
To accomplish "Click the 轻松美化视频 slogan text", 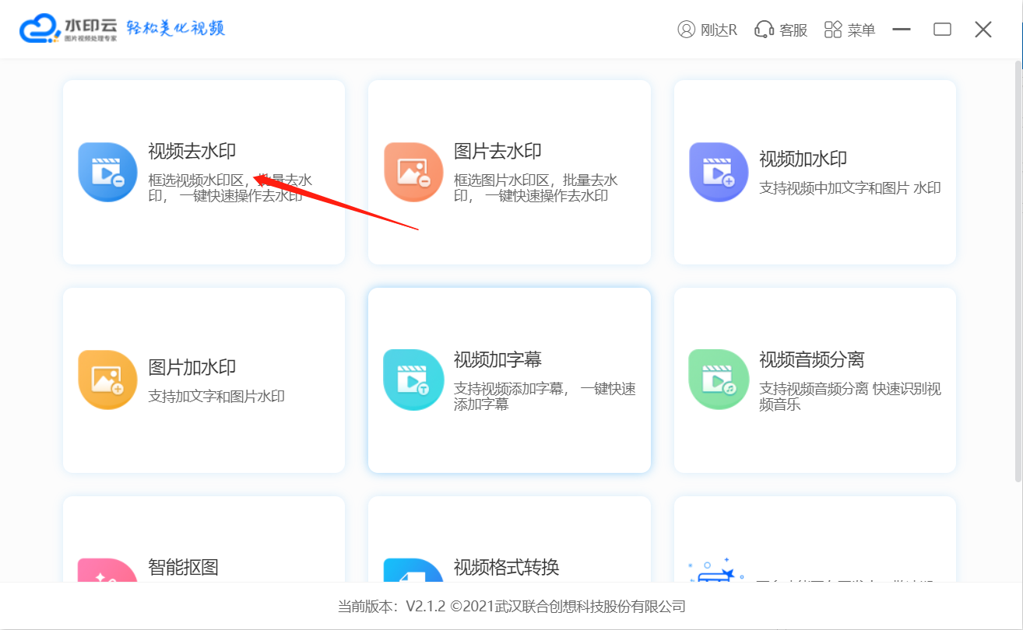I will pyautogui.click(x=176, y=29).
